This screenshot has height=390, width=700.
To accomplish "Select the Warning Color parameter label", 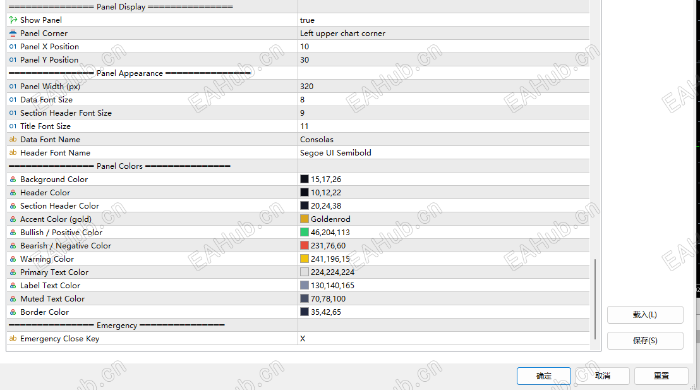I will click(47, 259).
